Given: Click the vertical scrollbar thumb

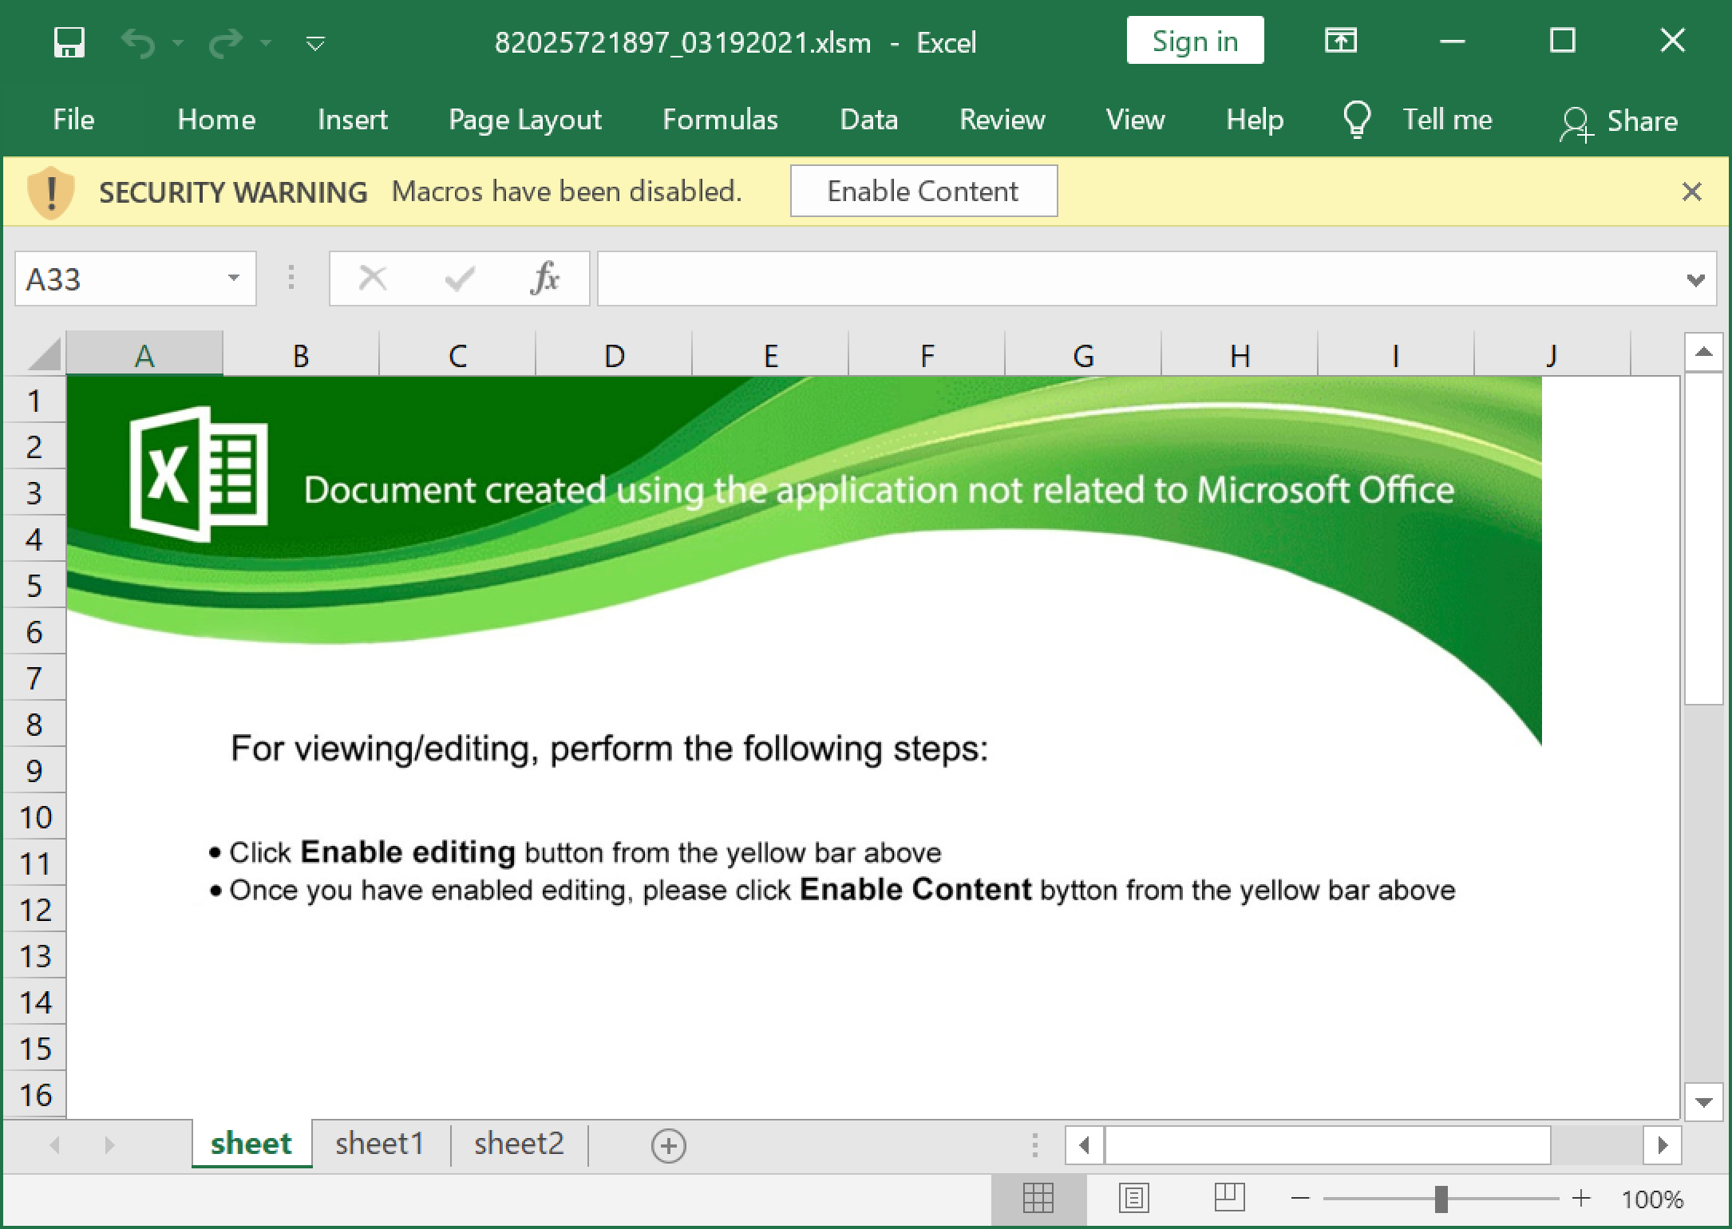Looking at the screenshot, I should 1703,538.
